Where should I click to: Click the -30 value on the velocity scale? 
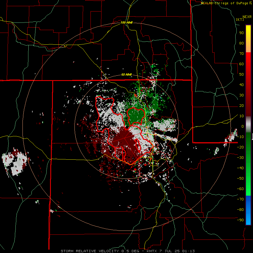pyautogui.click(x=240, y=158)
